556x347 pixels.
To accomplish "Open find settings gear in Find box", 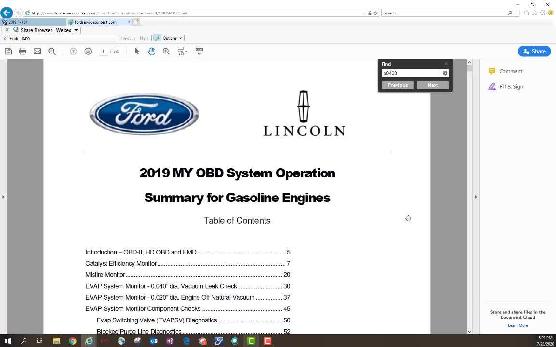I will pos(445,73).
